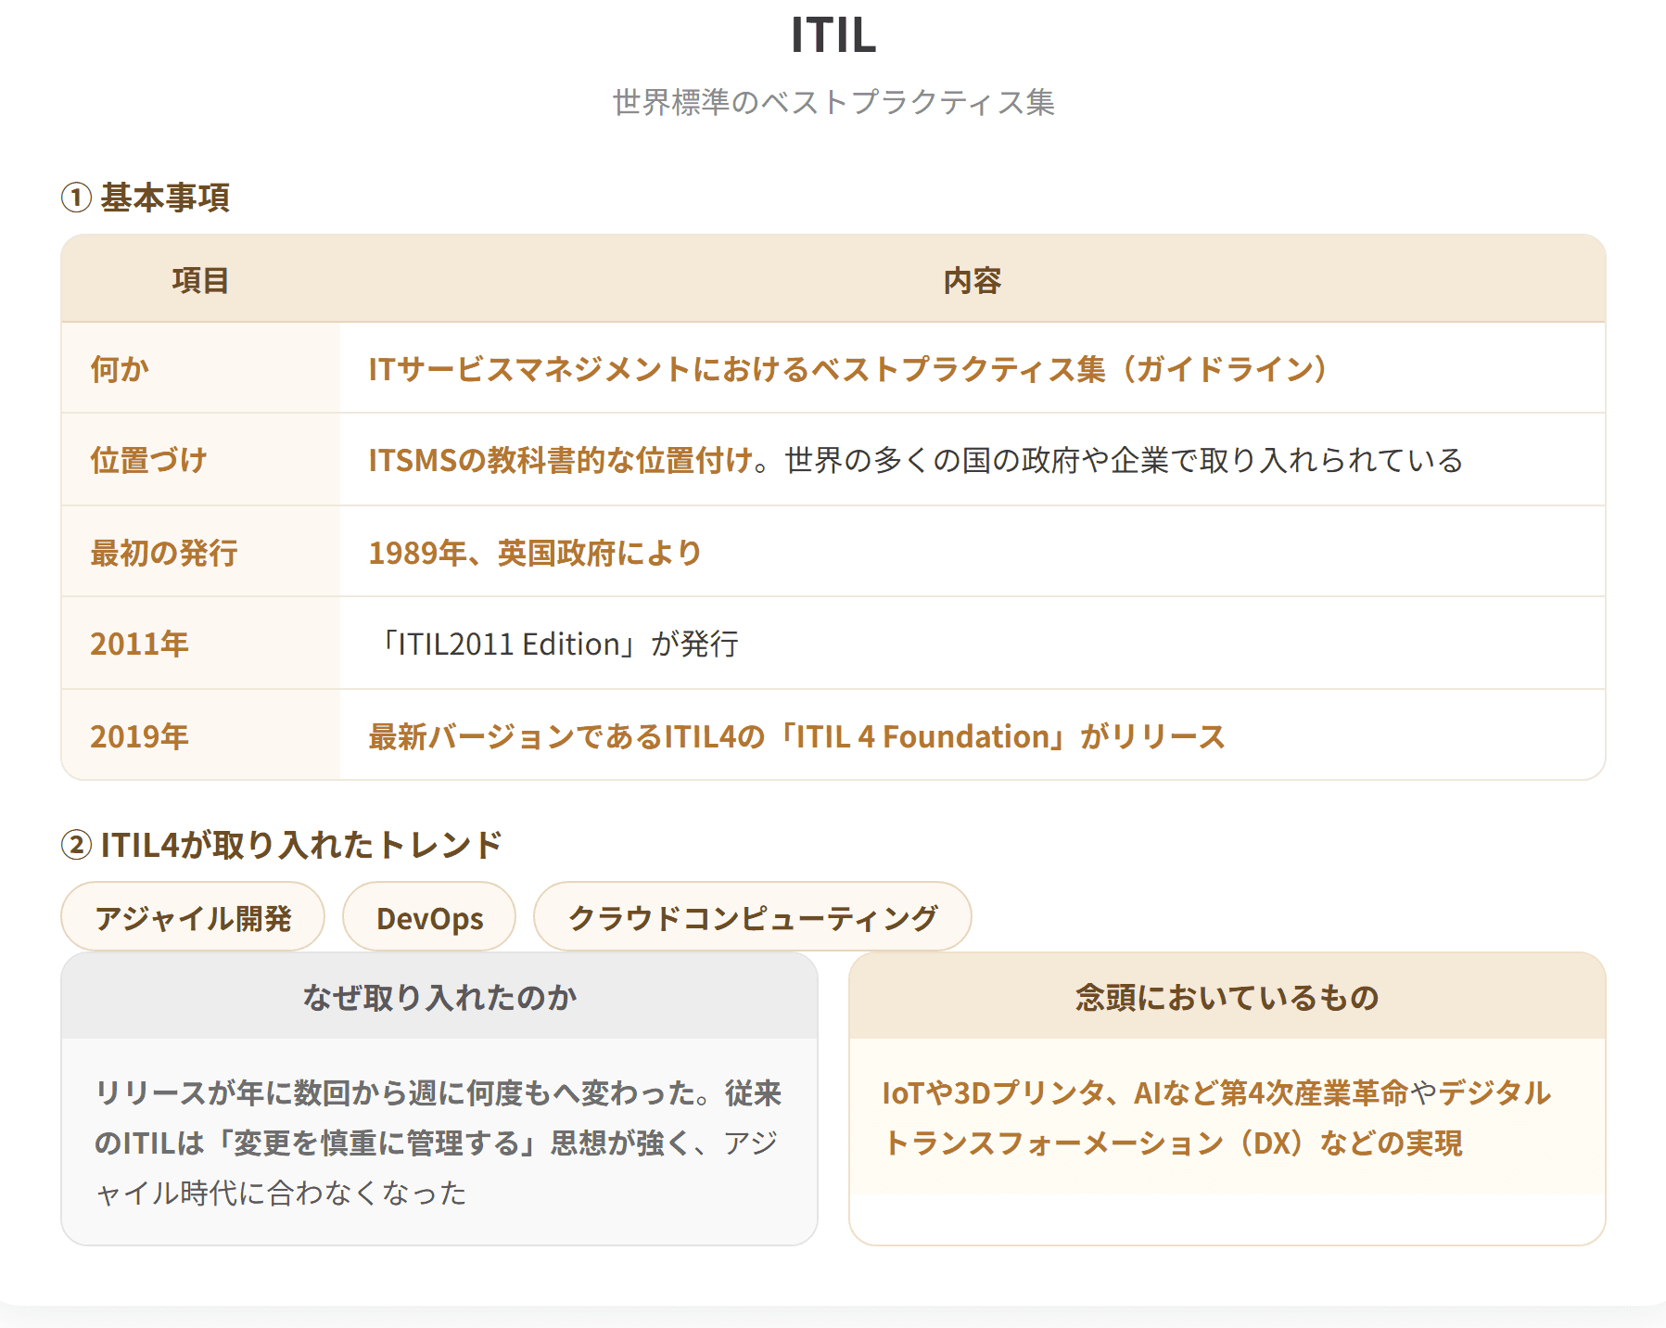This screenshot has width=1666, height=1328.
Task: Click the 内容 column header
Action: (972, 280)
